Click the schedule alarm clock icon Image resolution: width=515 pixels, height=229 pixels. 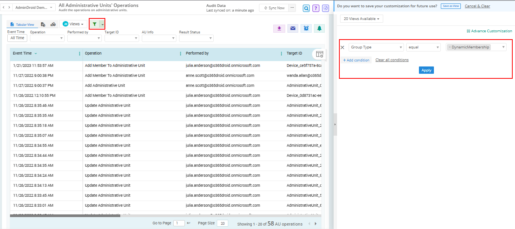pyautogui.click(x=306, y=28)
